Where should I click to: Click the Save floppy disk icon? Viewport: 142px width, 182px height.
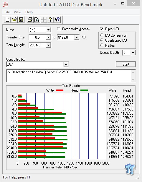pyautogui.click(x=21, y=19)
